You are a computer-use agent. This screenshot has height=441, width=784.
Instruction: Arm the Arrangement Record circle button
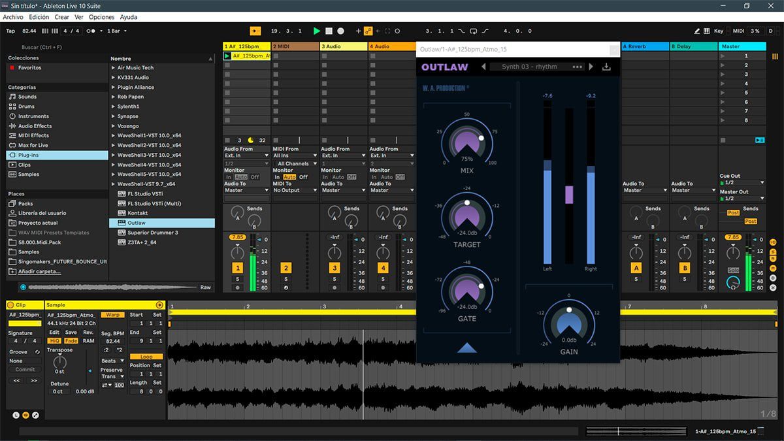click(x=340, y=31)
